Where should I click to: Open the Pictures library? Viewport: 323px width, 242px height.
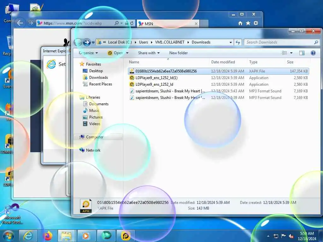pyautogui.click(x=96, y=117)
